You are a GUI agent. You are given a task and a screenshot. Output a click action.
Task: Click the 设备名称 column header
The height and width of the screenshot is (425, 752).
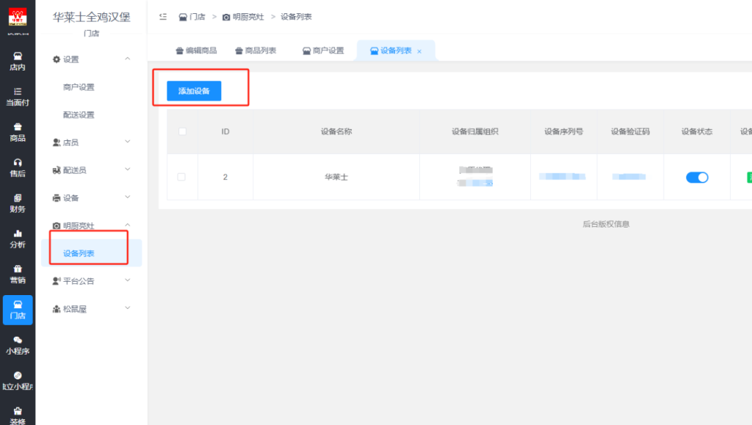tap(336, 131)
